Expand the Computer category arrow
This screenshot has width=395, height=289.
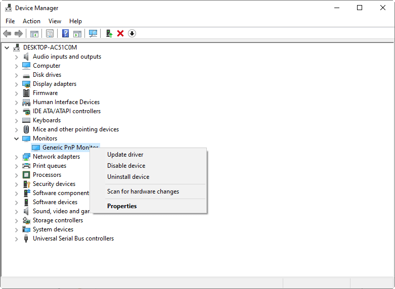tap(16, 66)
